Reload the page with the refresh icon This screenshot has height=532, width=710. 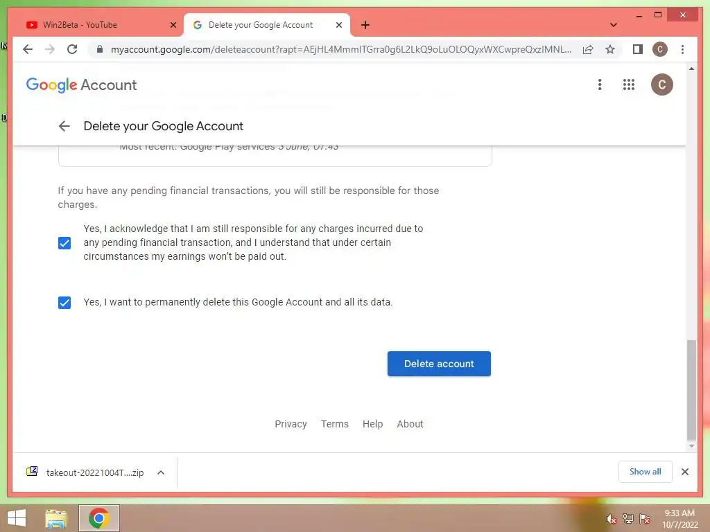pyautogui.click(x=72, y=49)
